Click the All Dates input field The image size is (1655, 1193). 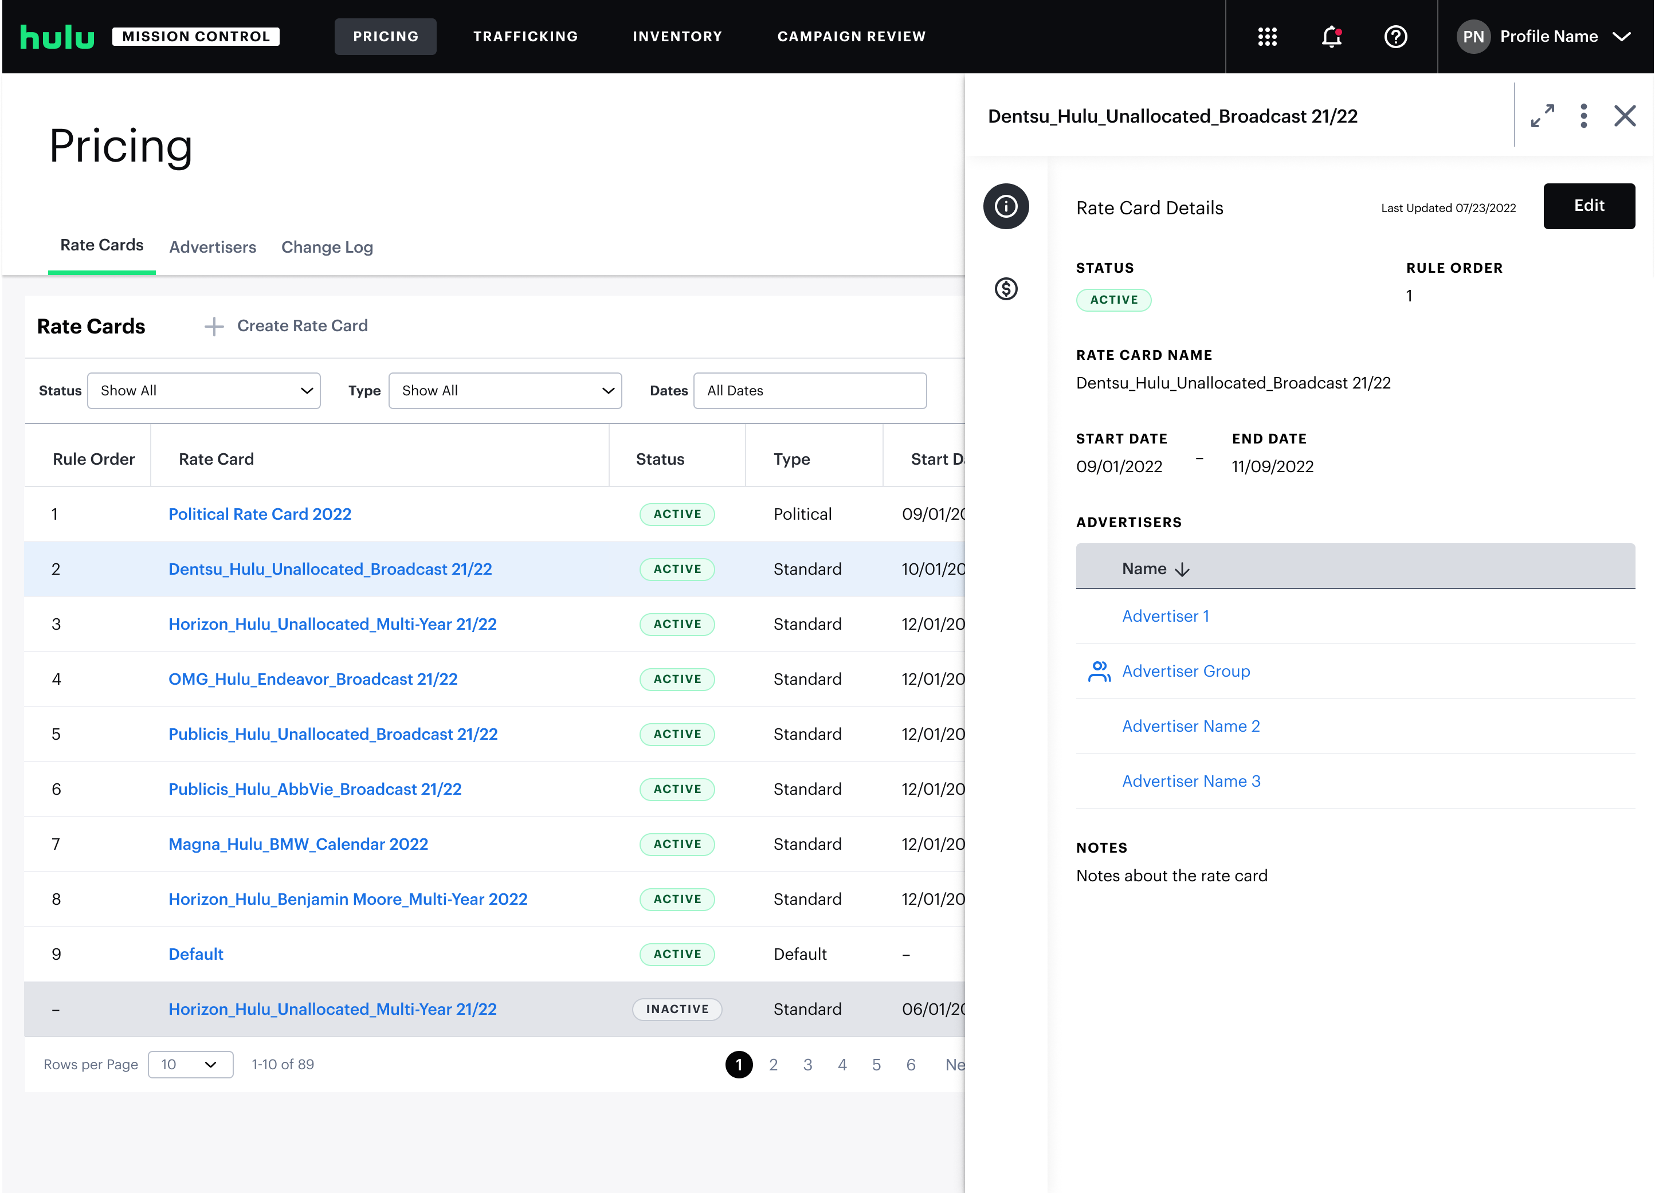[809, 391]
